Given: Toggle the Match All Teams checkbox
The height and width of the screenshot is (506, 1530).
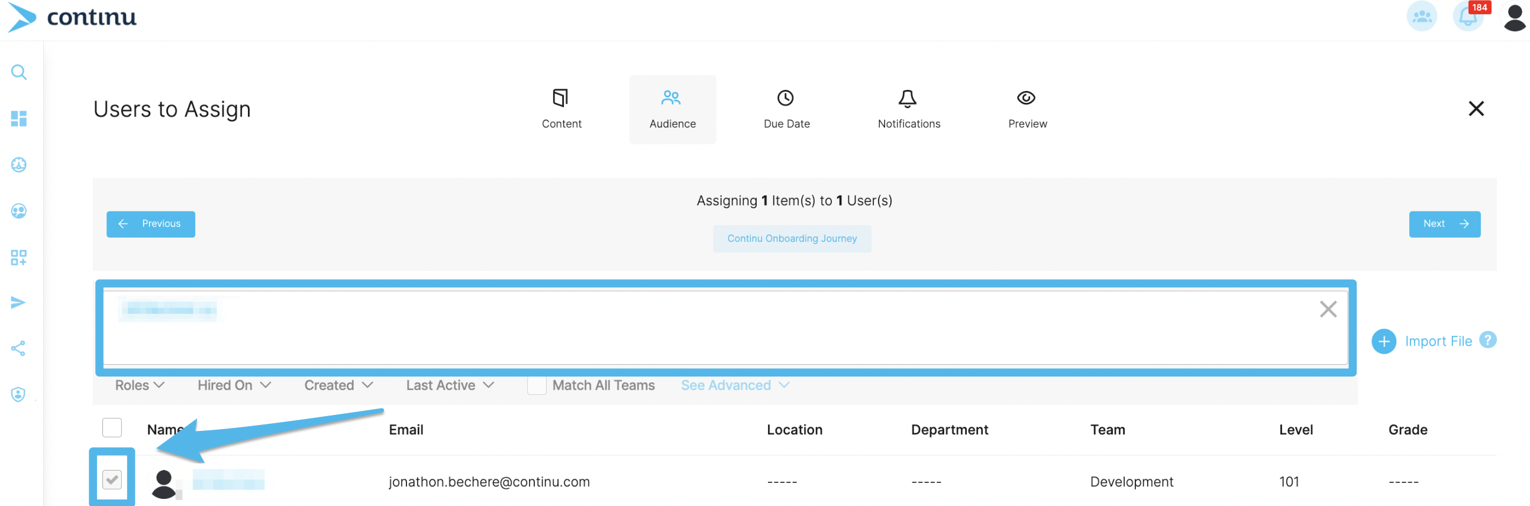Looking at the screenshot, I should pyautogui.click(x=537, y=385).
